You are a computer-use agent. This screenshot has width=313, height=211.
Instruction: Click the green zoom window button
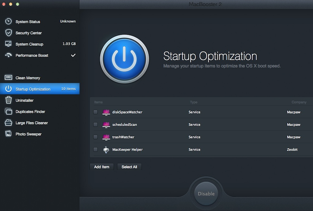[18, 4]
